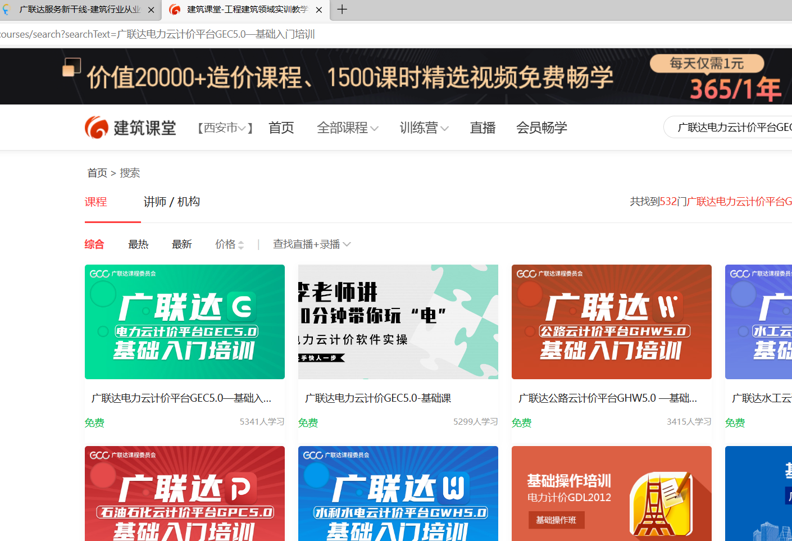
Task: Click title 广联达公路云计价平台GHW5.0 —基础...
Action: click(608, 398)
